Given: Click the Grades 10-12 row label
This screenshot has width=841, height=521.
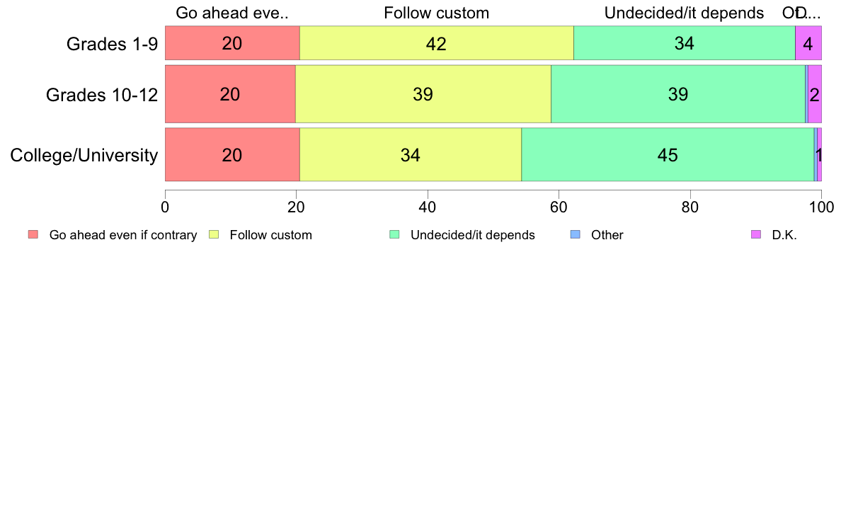Looking at the screenshot, I should click(102, 95).
